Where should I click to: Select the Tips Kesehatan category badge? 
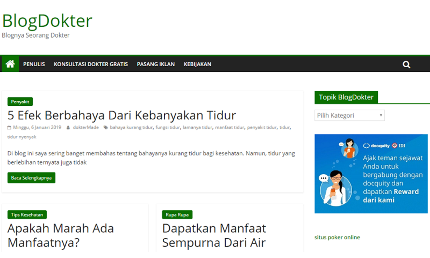pyautogui.click(x=27, y=215)
